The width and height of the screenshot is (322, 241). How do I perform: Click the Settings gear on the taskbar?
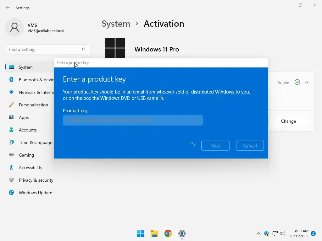tap(182, 233)
